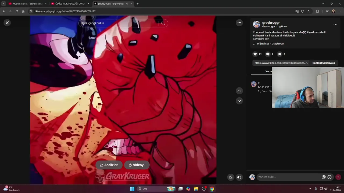This screenshot has height=193, width=344.
Task: Select the video URL text field
Action: tap(281, 63)
